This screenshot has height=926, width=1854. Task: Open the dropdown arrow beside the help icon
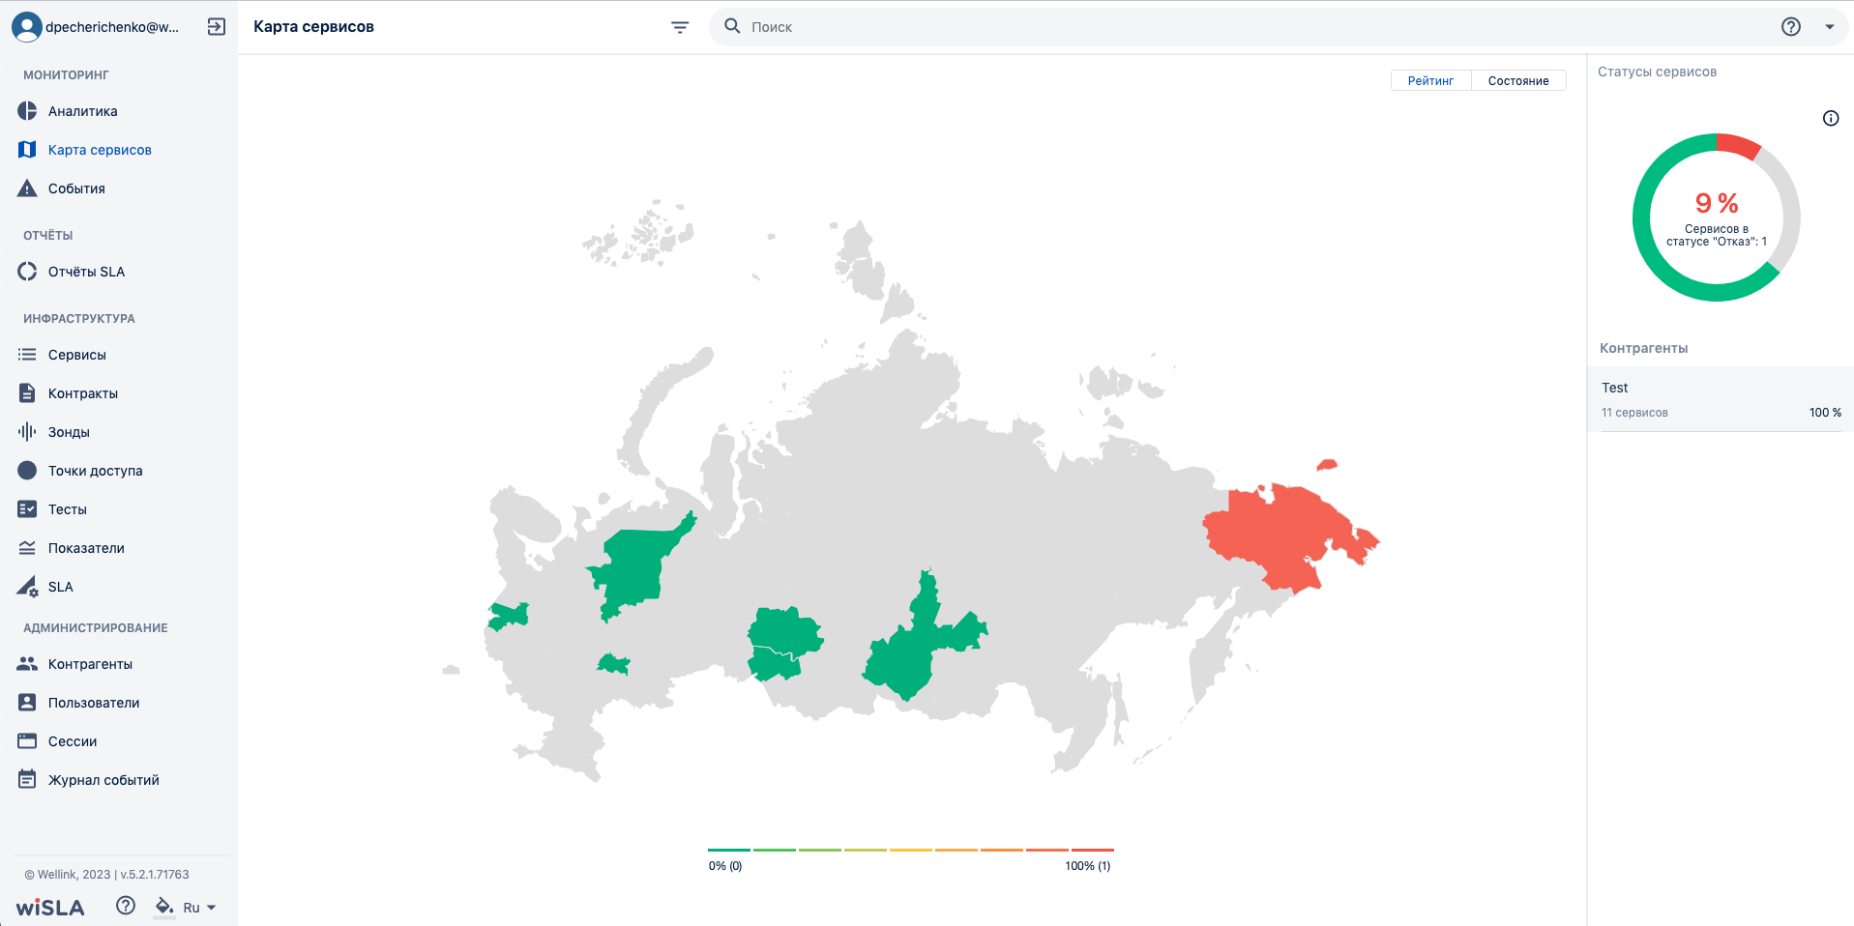(1830, 27)
